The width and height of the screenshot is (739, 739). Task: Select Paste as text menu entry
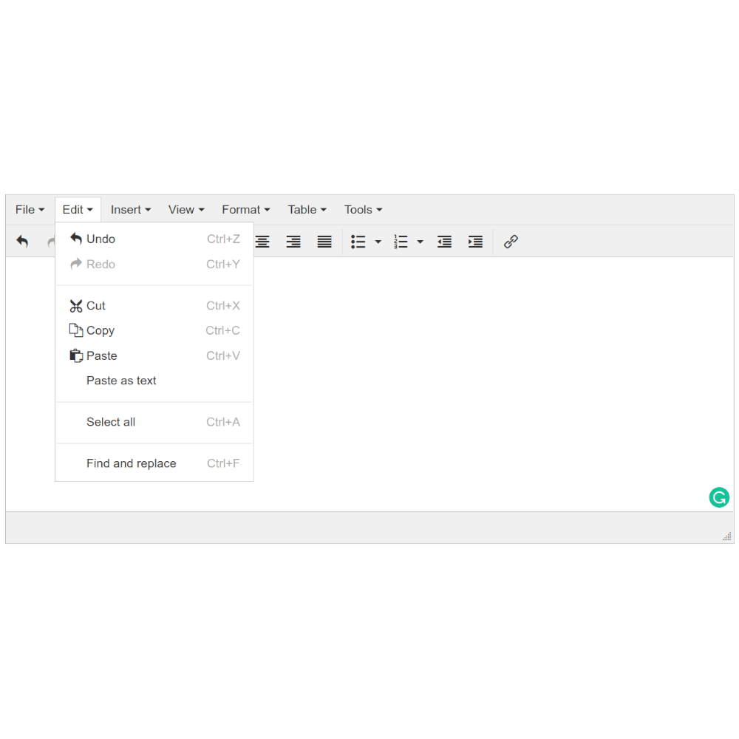[x=121, y=381]
